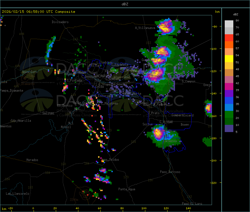Click the 20 dBZ green color swatch

[229, 114]
